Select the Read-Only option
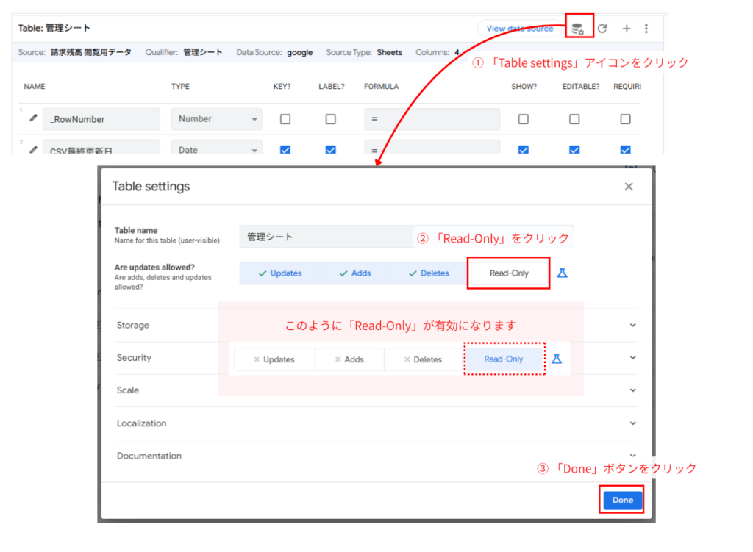753x552 pixels. coord(508,273)
